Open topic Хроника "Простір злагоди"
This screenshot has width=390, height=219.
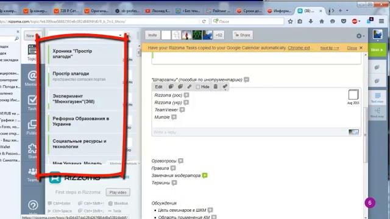(85, 54)
